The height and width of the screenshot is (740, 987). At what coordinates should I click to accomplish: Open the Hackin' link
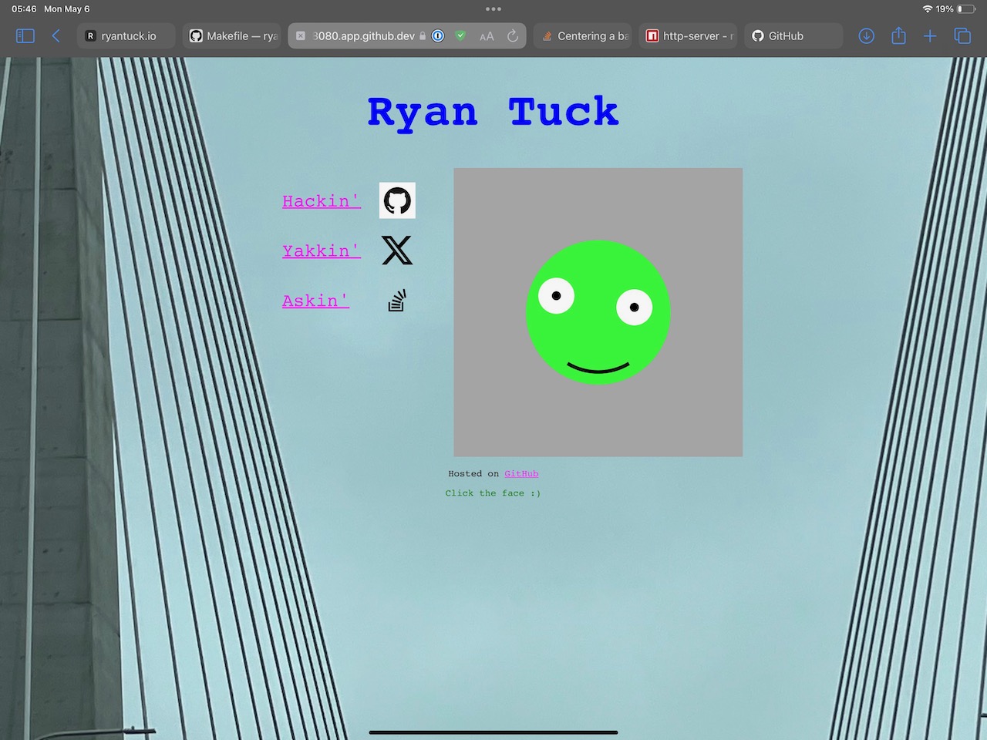point(321,201)
